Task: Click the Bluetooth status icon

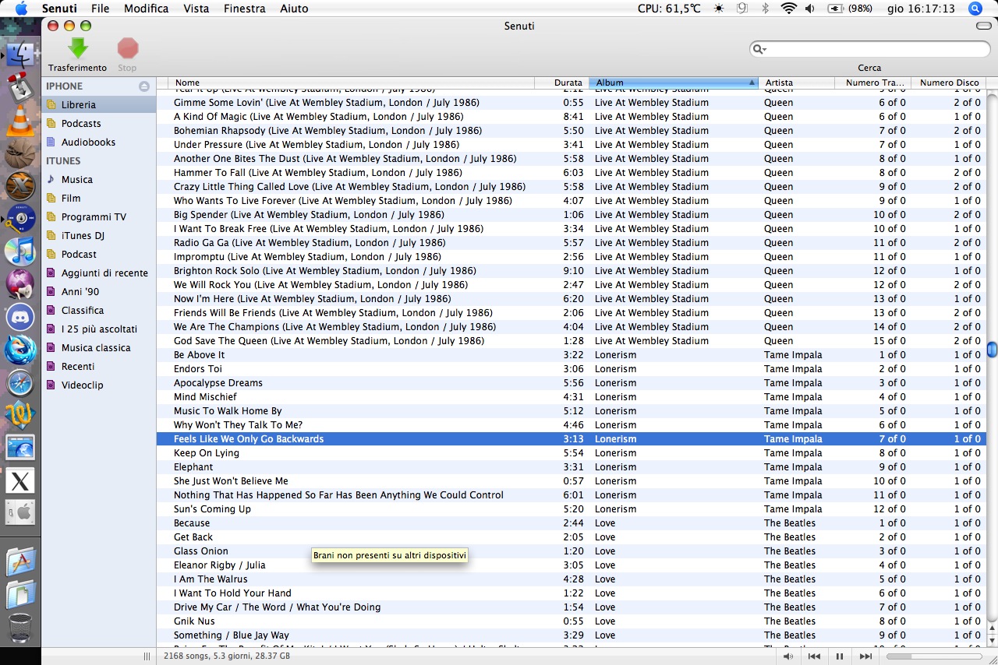Action: click(765, 9)
